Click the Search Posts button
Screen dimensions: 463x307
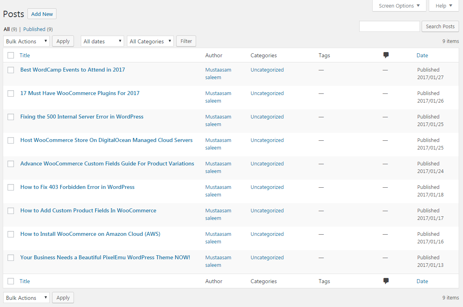pyautogui.click(x=440, y=27)
